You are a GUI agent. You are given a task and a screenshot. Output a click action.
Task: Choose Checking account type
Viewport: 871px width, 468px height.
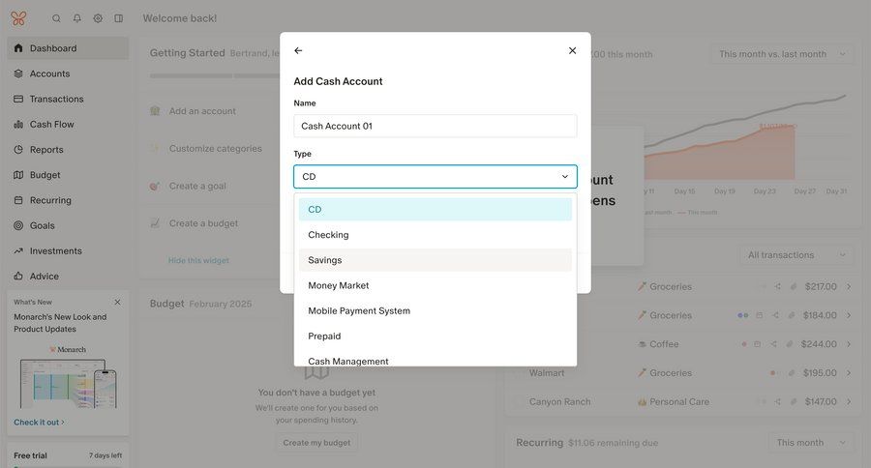(435, 235)
